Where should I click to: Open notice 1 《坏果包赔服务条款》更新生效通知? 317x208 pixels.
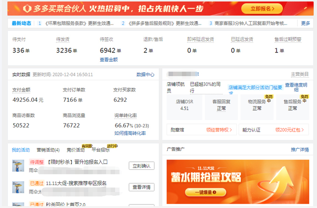(79, 23)
